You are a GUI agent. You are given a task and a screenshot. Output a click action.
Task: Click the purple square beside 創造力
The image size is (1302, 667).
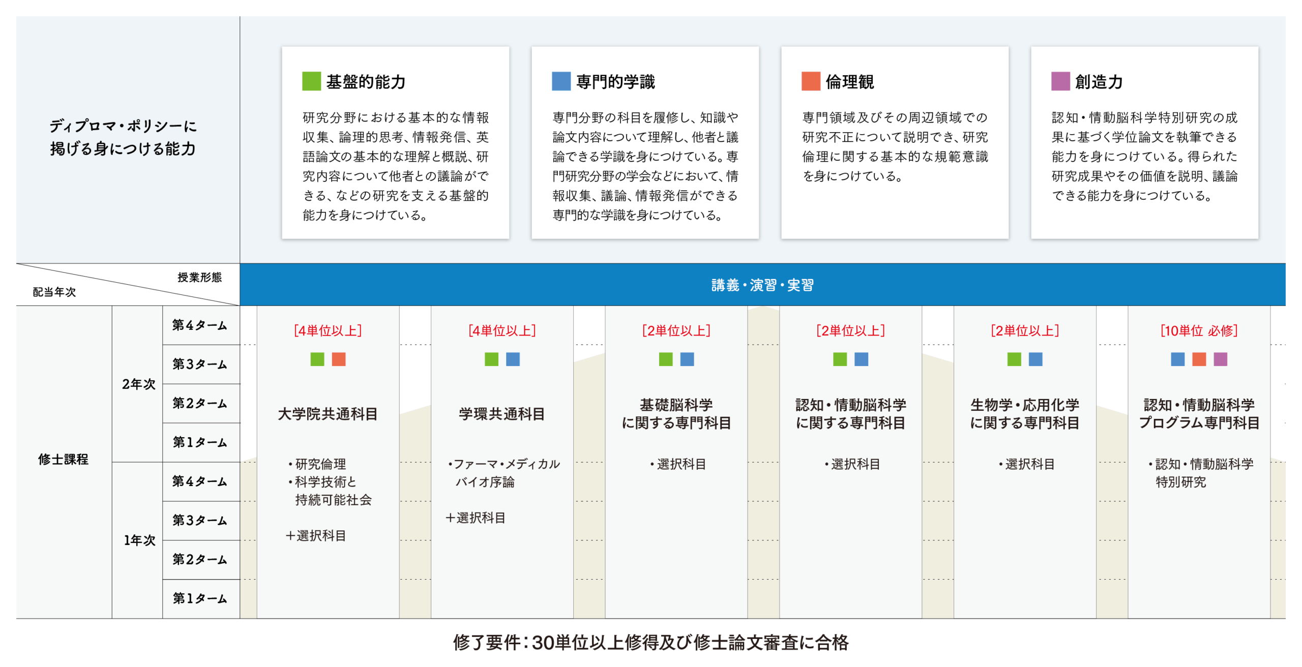point(1060,81)
